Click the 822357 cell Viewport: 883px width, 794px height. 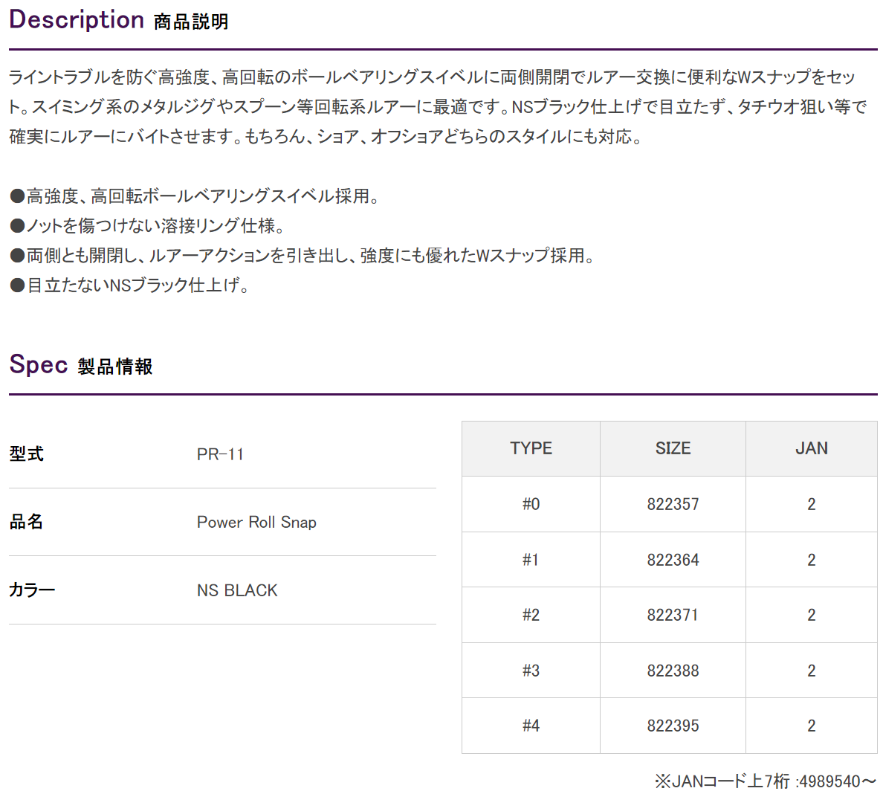pyautogui.click(x=673, y=504)
